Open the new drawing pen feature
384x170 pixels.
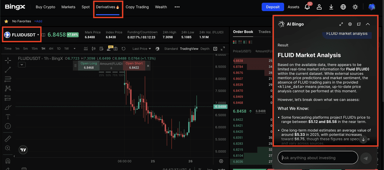[109, 49]
